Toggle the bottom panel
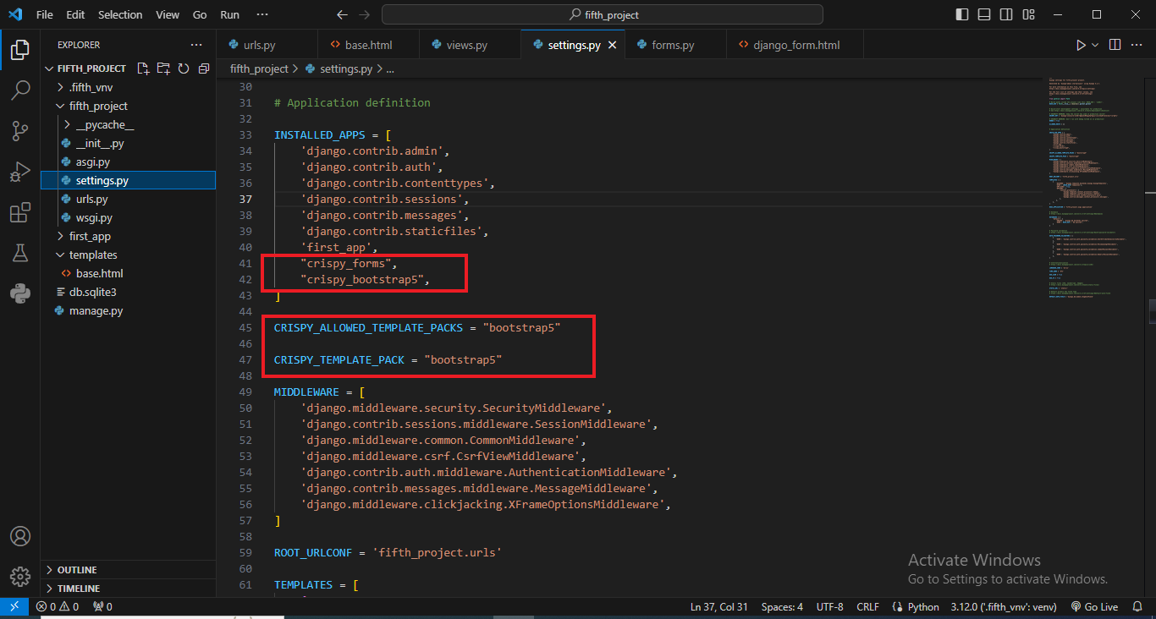The width and height of the screenshot is (1156, 619). (984, 14)
